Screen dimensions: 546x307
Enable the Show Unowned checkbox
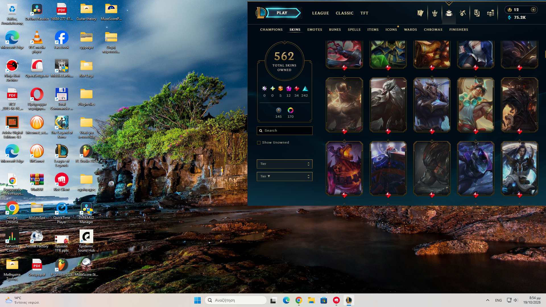click(x=259, y=143)
